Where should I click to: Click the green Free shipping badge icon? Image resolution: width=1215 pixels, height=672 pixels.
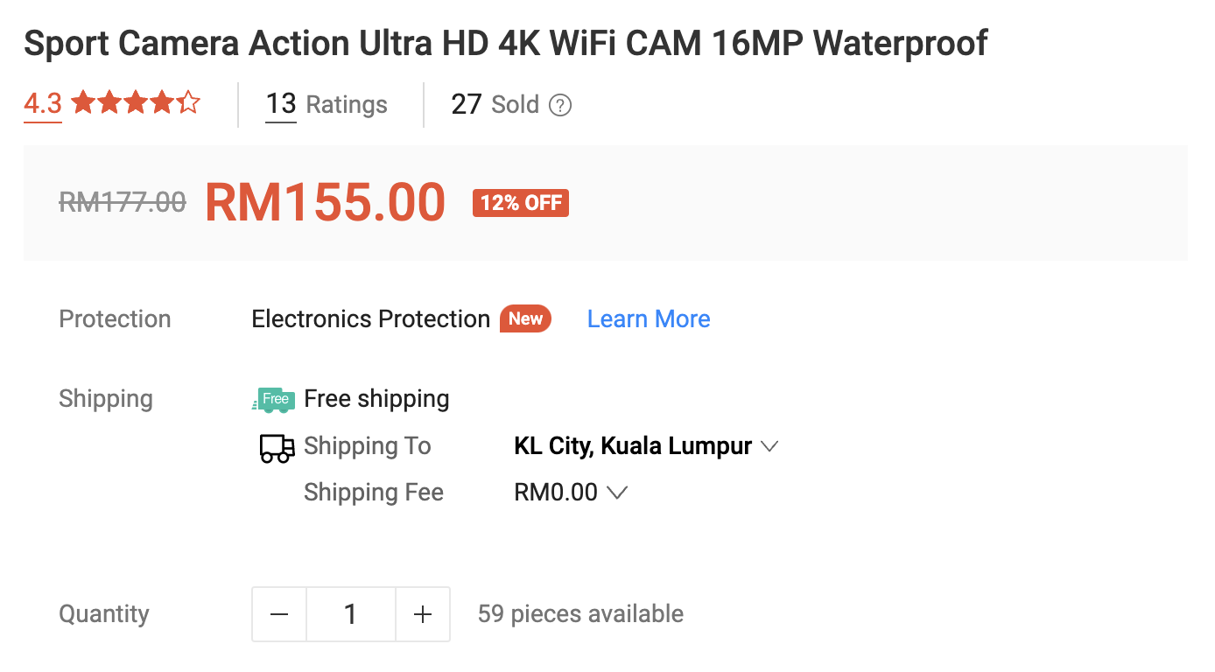[x=273, y=399]
